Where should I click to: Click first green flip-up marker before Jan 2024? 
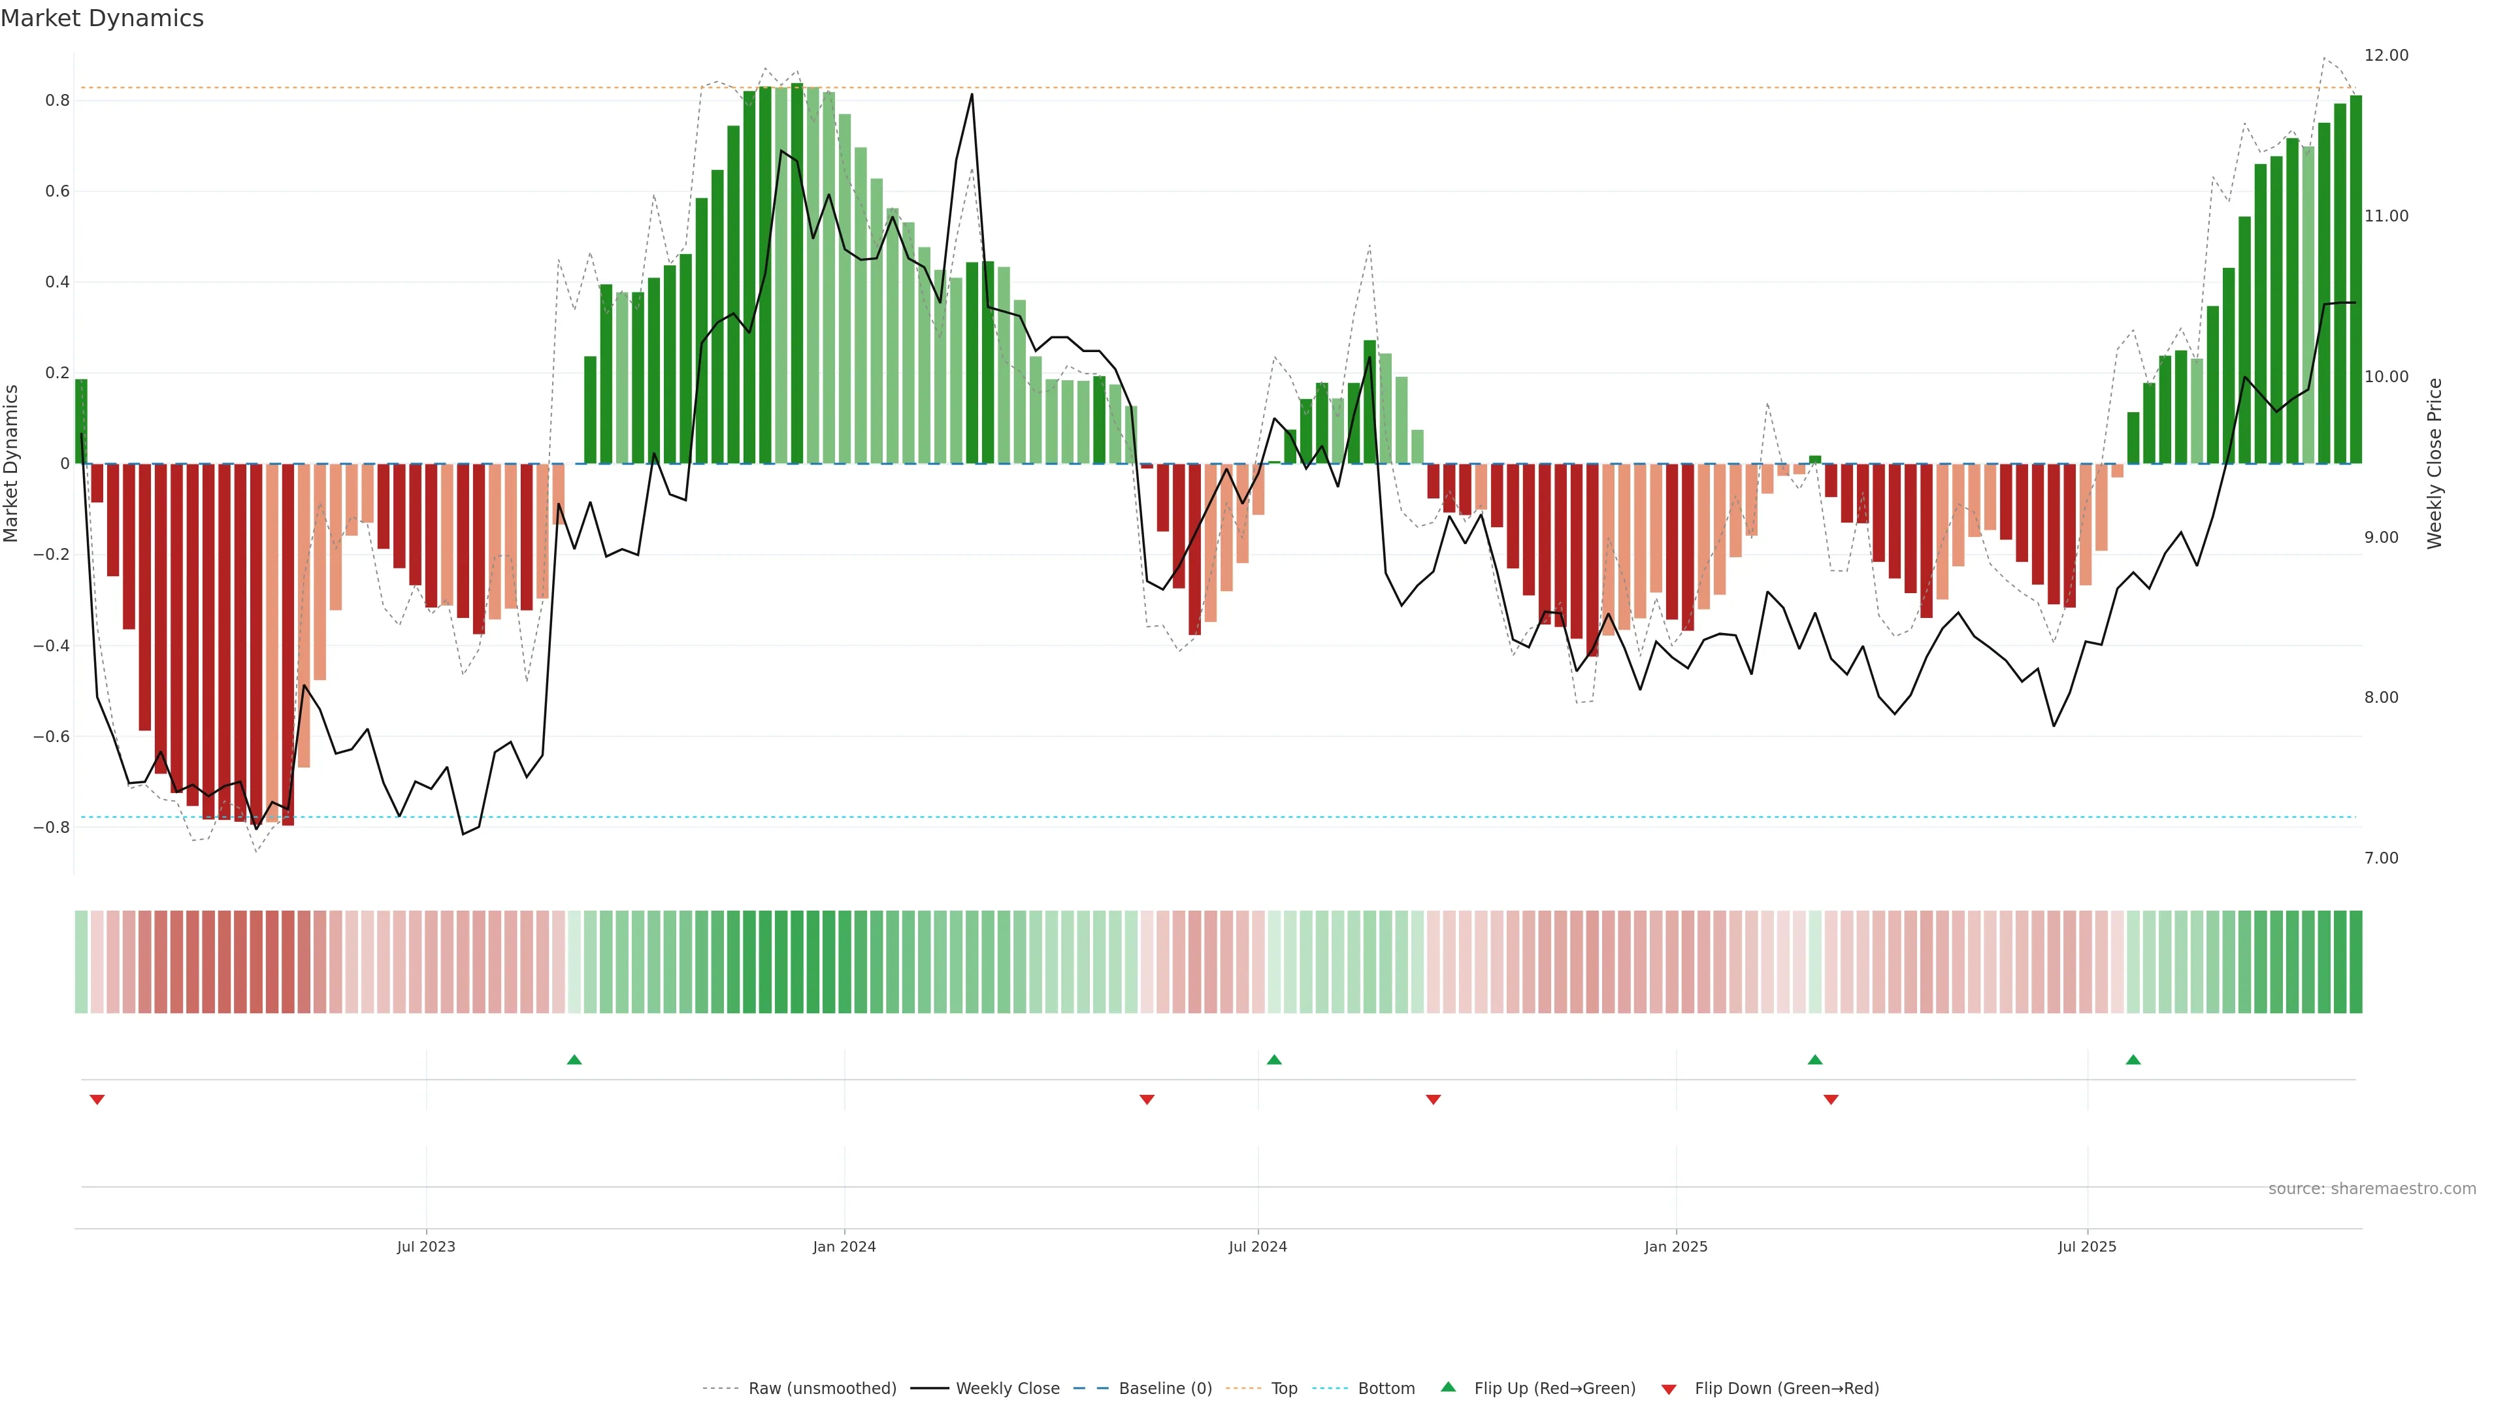574,1060
